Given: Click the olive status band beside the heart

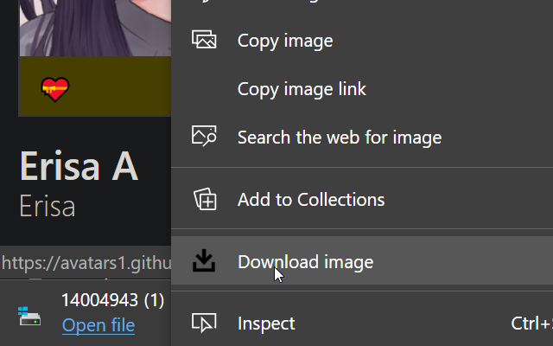Looking at the screenshot, I should pyautogui.click(x=121, y=87).
